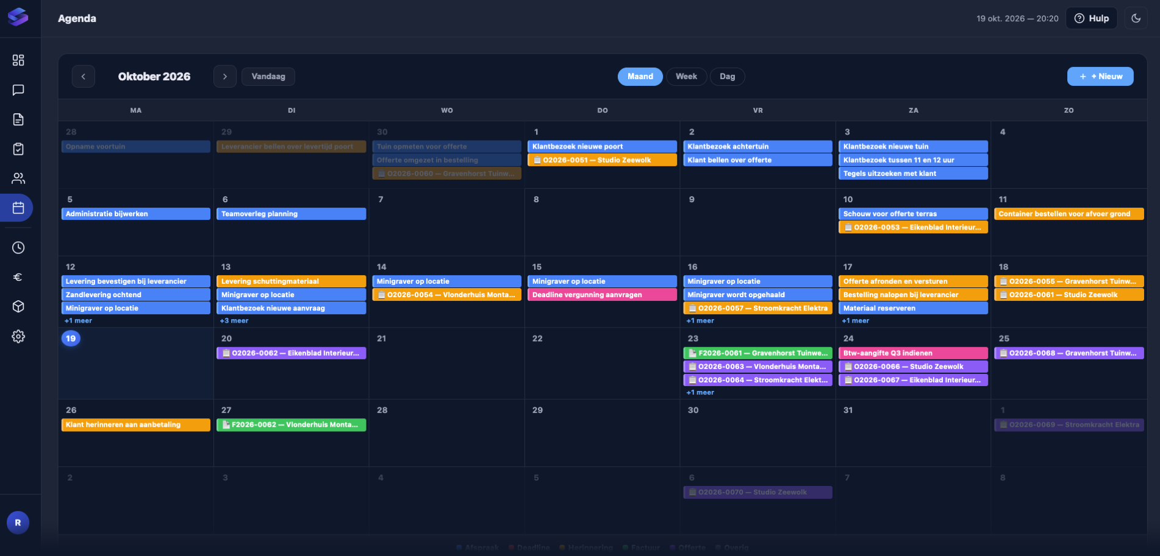Open the dashboard grid icon in sidebar
The width and height of the screenshot is (1160, 556).
click(x=18, y=60)
